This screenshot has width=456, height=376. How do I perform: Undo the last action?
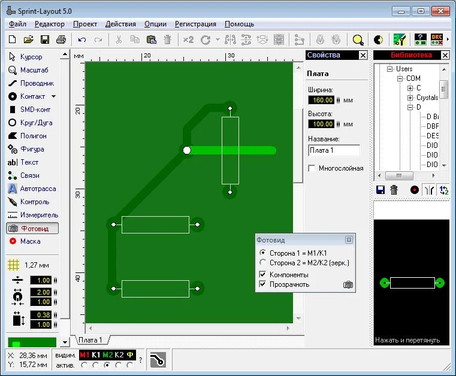point(82,40)
